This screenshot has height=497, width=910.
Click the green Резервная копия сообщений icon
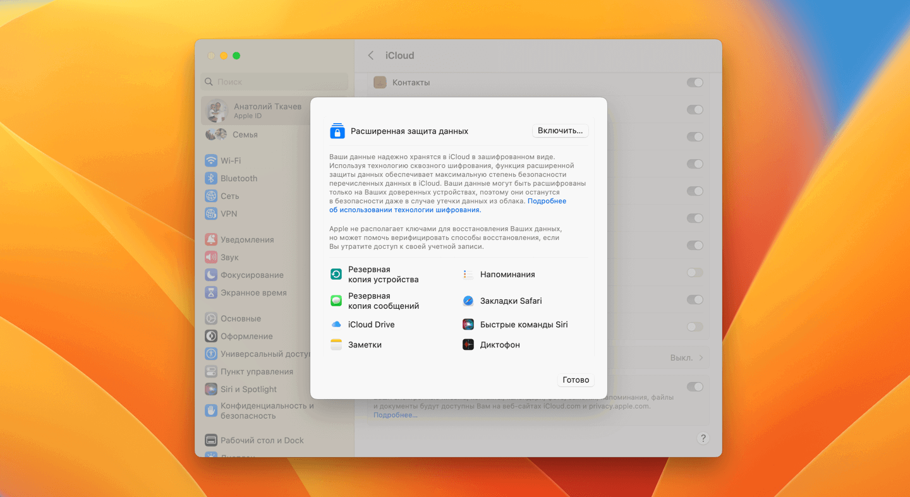coord(336,301)
